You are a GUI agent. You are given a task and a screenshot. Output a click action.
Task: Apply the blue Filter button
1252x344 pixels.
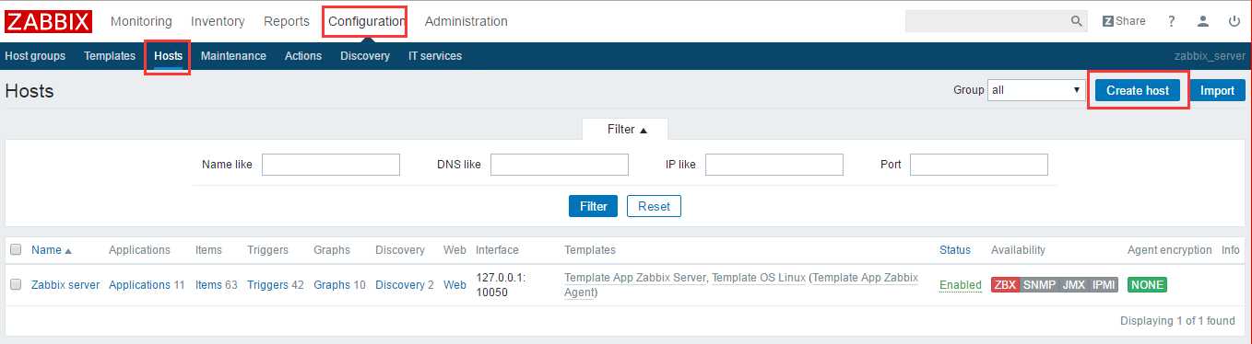[x=594, y=206]
